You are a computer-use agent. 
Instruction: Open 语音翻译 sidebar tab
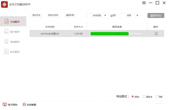(13, 42)
